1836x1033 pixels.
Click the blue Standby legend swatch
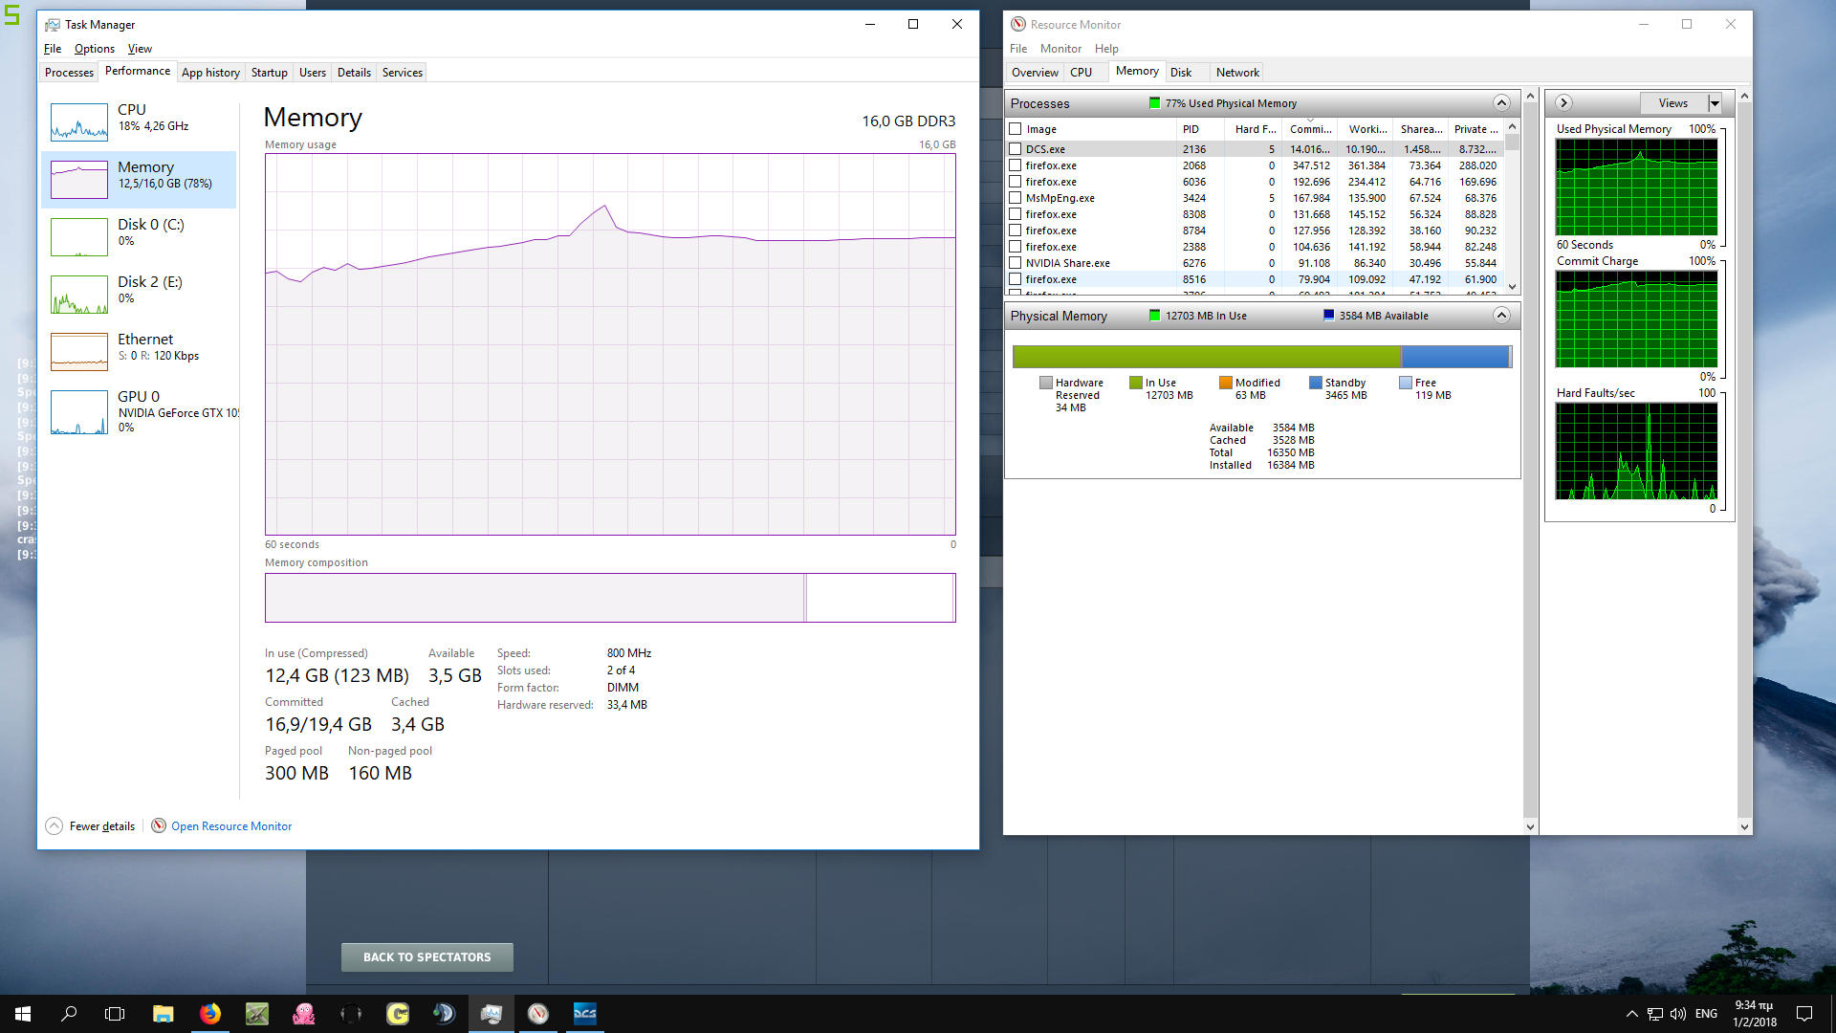click(x=1316, y=383)
